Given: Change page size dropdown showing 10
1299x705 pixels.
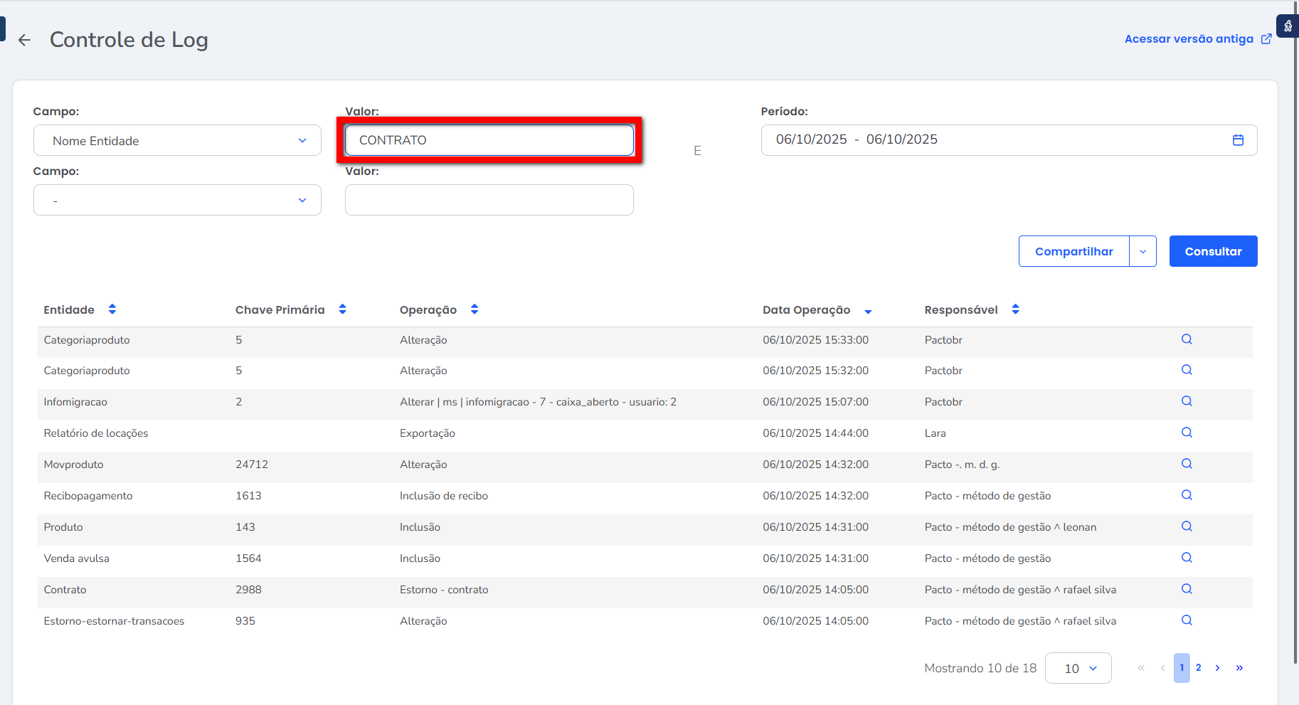Looking at the screenshot, I should tap(1078, 668).
